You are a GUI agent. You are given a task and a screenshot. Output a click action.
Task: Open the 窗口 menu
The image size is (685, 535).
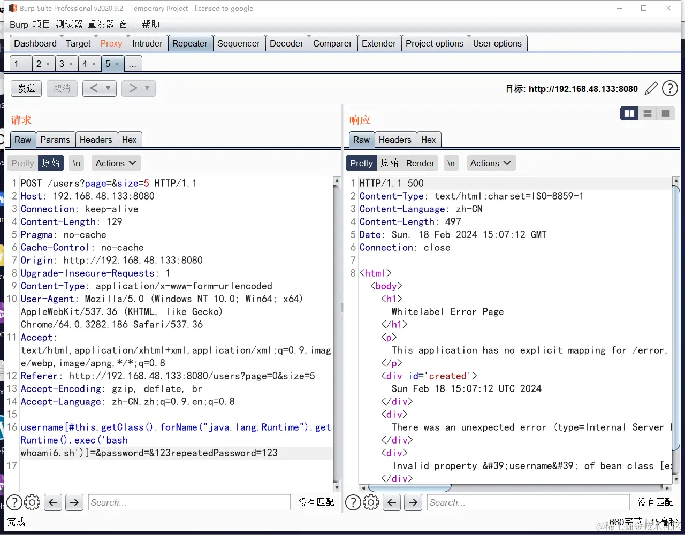click(128, 25)
